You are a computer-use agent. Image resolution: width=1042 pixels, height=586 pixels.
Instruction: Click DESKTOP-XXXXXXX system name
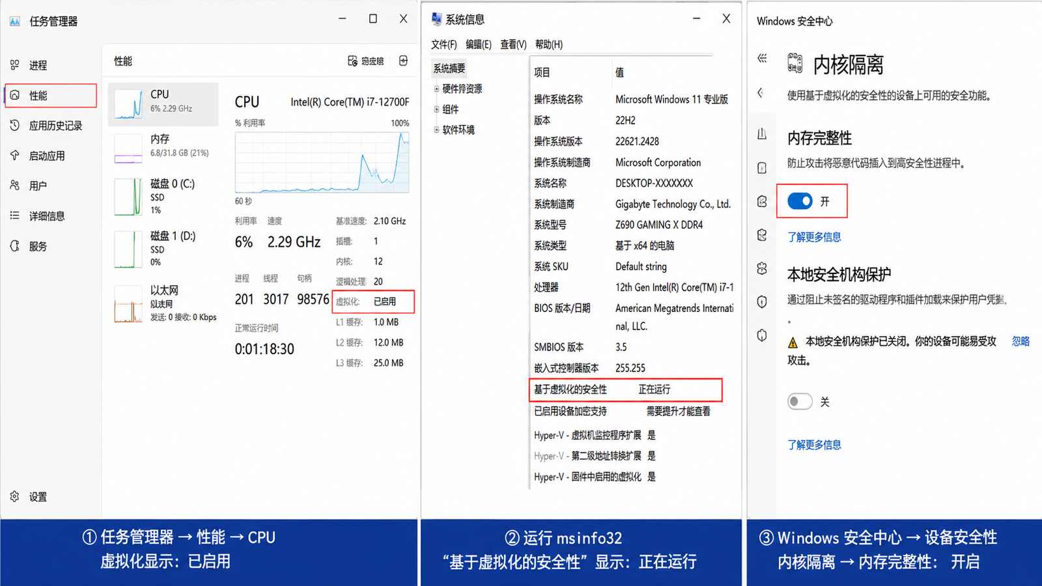[654, 183]
